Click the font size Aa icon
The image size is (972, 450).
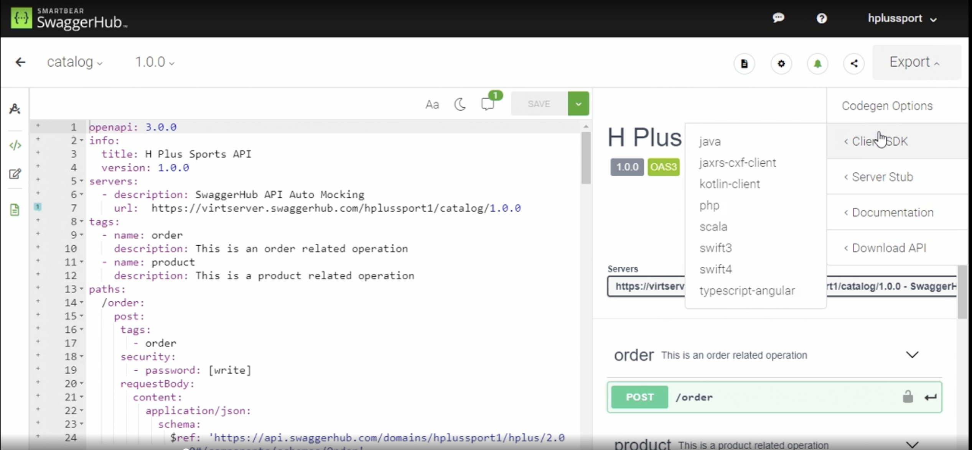pos(432,104)
